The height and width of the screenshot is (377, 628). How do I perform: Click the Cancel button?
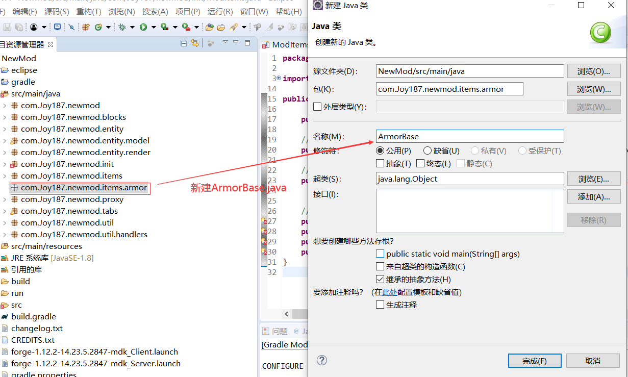[x=593, y=361]
